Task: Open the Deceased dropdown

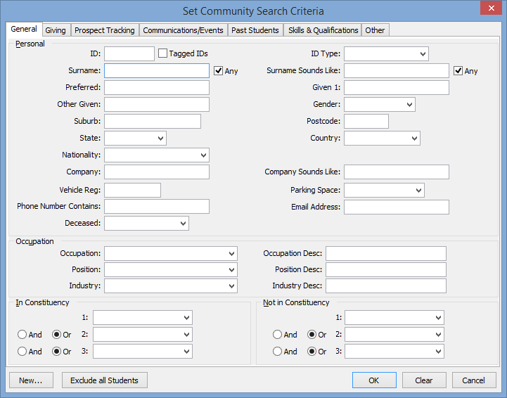Action: pyautogui.click(x=146, y=223)
